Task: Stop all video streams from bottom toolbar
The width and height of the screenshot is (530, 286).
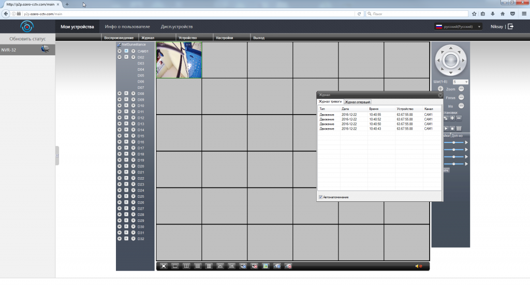Action: click(x=255, y=266)
